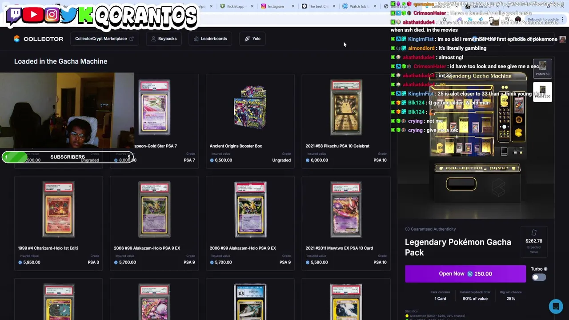The image size is (569, 320).
Task: Click the '25%' big win chance value
Action: (510, 299)
